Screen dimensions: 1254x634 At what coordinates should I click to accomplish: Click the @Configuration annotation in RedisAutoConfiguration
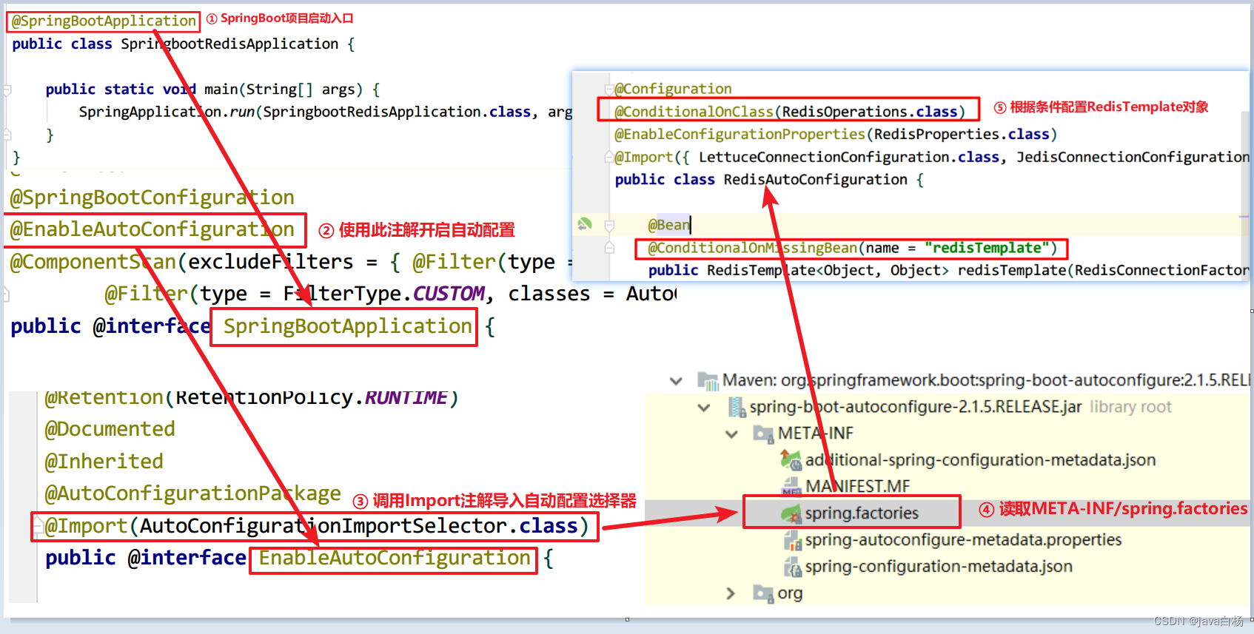pyautogui.click(x=673, y=89)
